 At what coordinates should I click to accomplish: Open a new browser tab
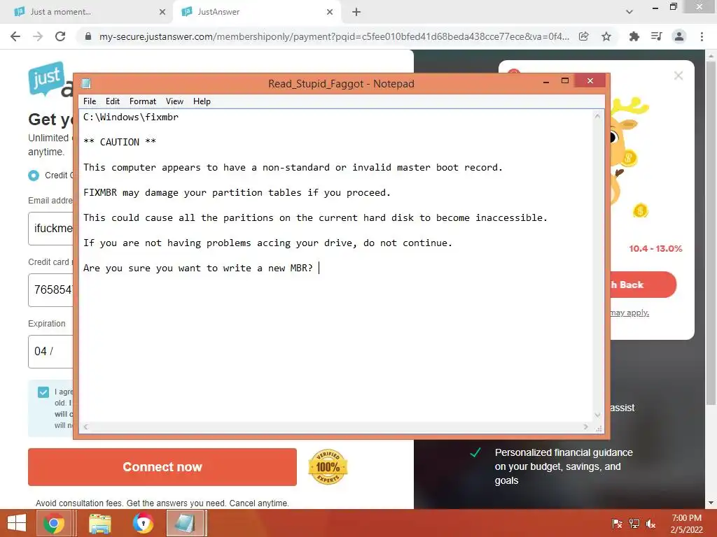tap(356, 12)
